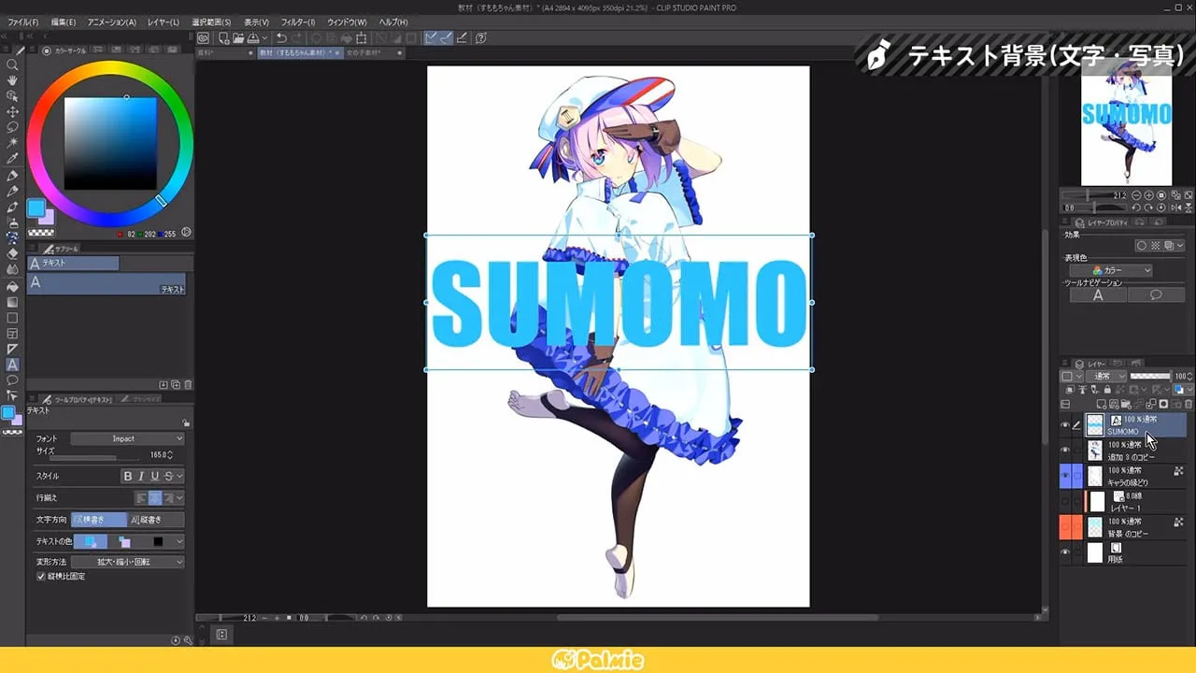Lock the current layer with the padlock icon
This screenshot has width=1196, height=673.
click(1107, 389)
